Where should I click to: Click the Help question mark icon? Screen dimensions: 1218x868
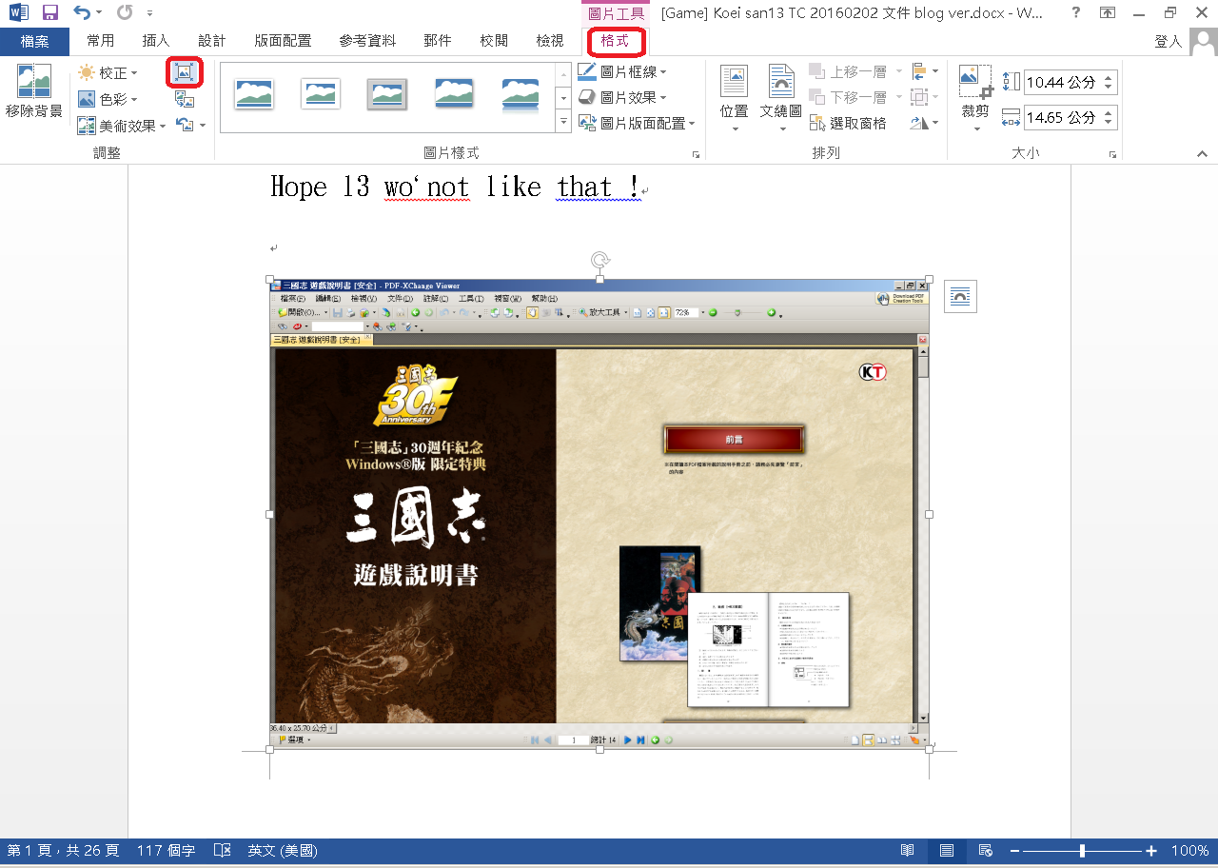point(1075,13)
